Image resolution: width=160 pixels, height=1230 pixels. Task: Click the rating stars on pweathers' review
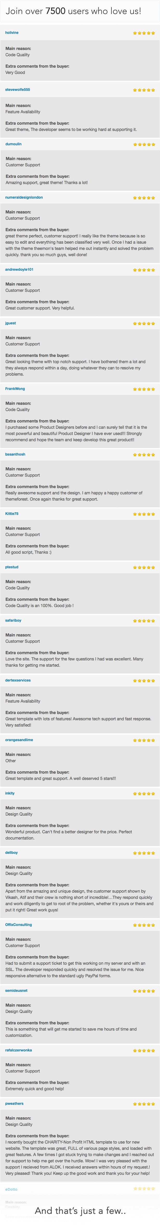tap(144, 1104)
